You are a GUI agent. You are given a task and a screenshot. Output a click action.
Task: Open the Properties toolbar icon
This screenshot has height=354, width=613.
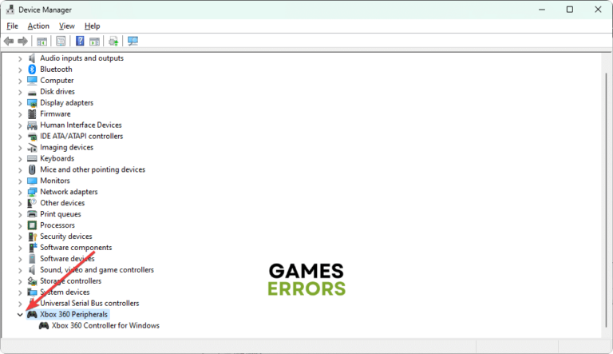coord(61,41)
